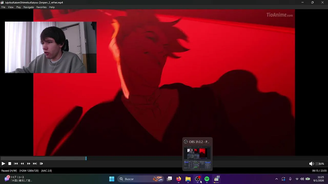Open the Windows Start menu

click(112, 179)
